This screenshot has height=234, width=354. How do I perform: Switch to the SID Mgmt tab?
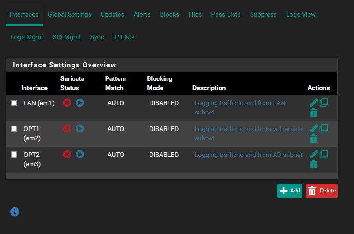66,37
